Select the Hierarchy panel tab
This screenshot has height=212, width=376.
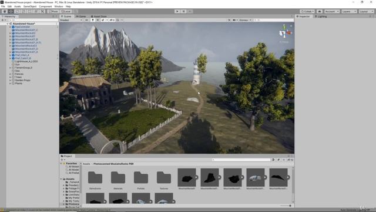coord(9,16)
